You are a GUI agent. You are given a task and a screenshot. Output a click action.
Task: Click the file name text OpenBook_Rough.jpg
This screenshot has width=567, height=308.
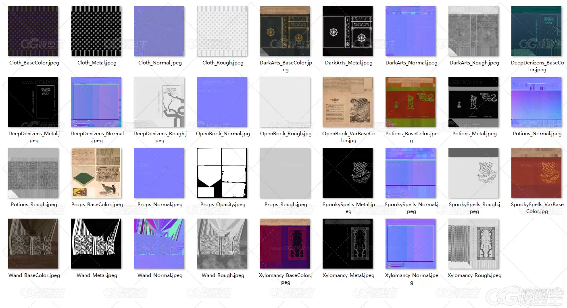(286, 134)
